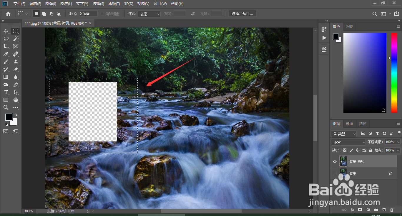Select the Clone Stamp tool
The height and width of the screenshot is (216, 402).
[16, 62]
